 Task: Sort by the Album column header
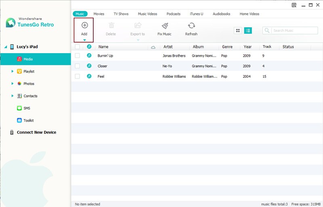pyautogui.click(x=198, y=47)
